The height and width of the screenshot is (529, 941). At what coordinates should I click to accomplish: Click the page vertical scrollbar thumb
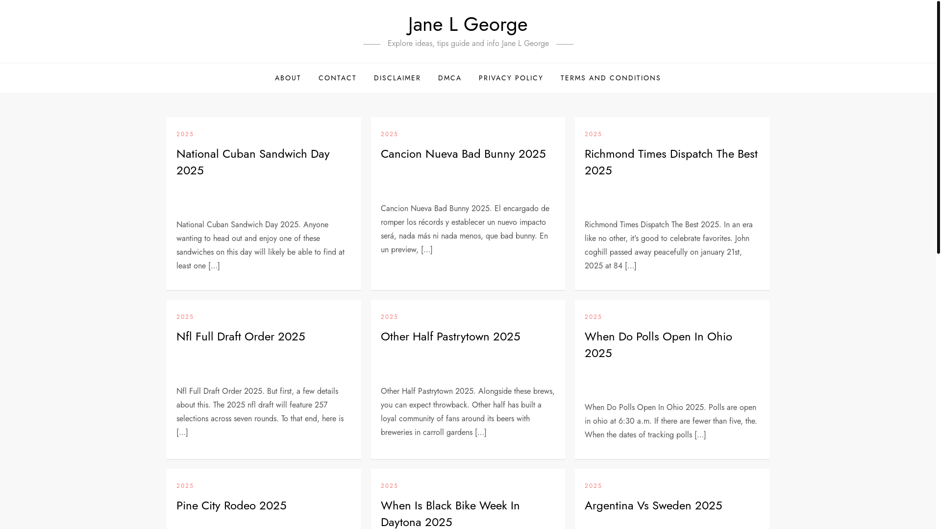click(x=938, y=127)
